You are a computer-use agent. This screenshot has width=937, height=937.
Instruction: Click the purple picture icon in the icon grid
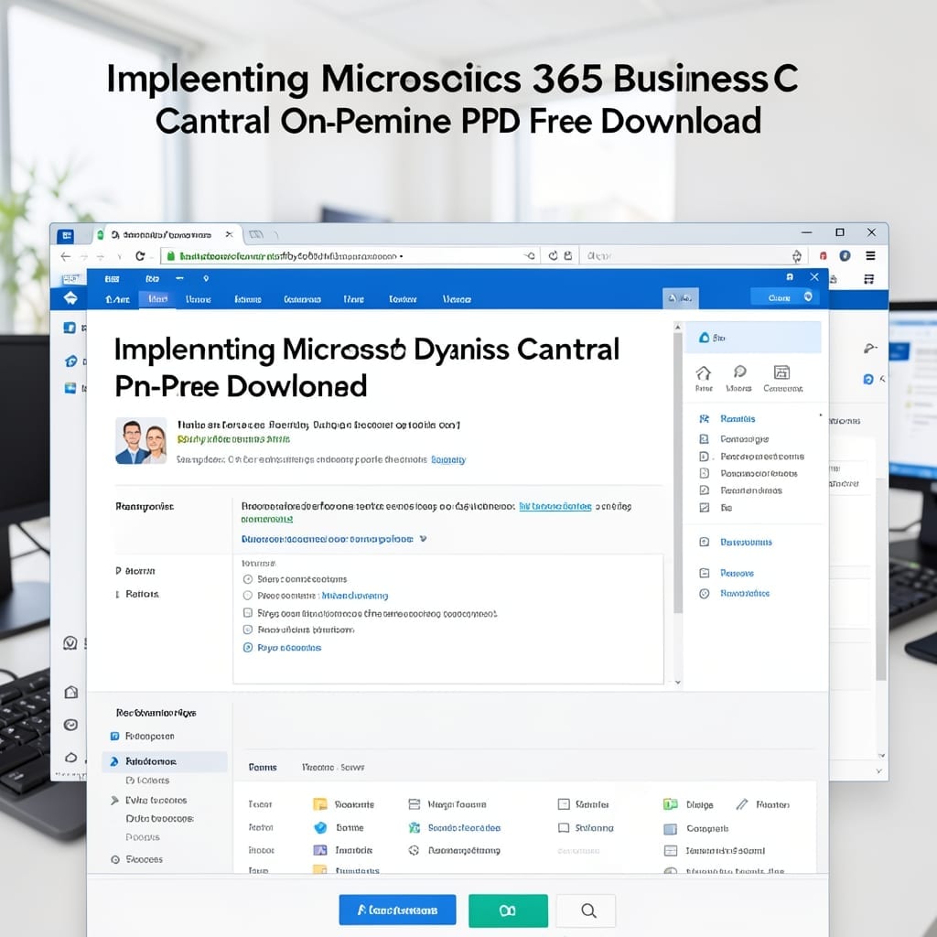click(320, 850)
